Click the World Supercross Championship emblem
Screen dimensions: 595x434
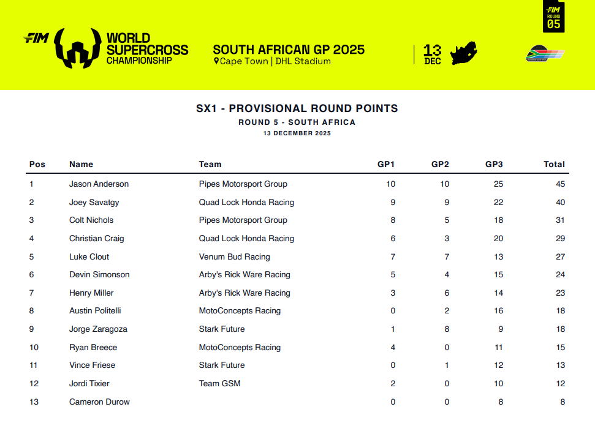77,48
